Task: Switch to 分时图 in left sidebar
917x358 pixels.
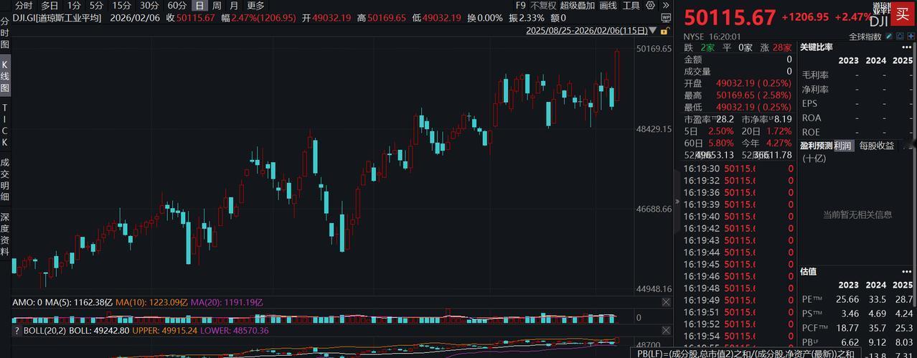Action: (5, 32)
